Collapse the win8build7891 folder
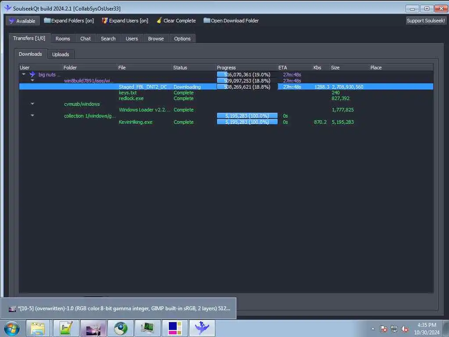This screenshot has width=449, height=337. point(32,81)
